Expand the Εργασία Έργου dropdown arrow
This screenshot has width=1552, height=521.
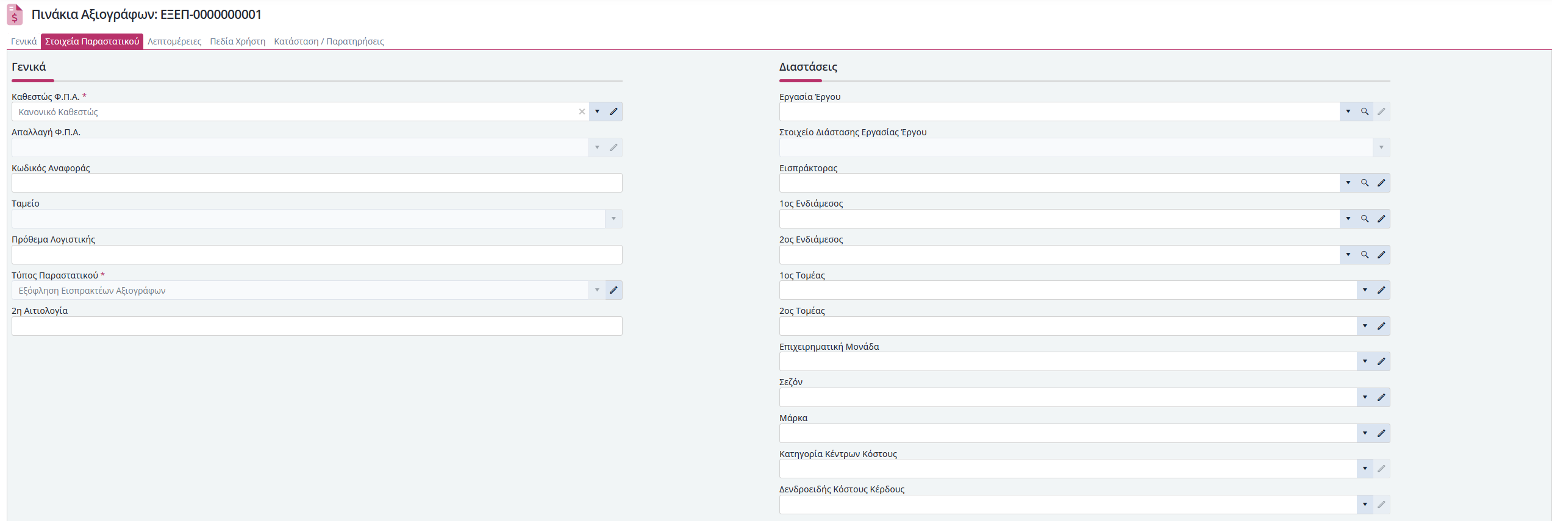[1348, 112]
